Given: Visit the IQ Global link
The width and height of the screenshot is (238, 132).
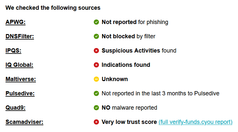Looking at the screenshot, I should pyautogui.click(x=19, y=65).
